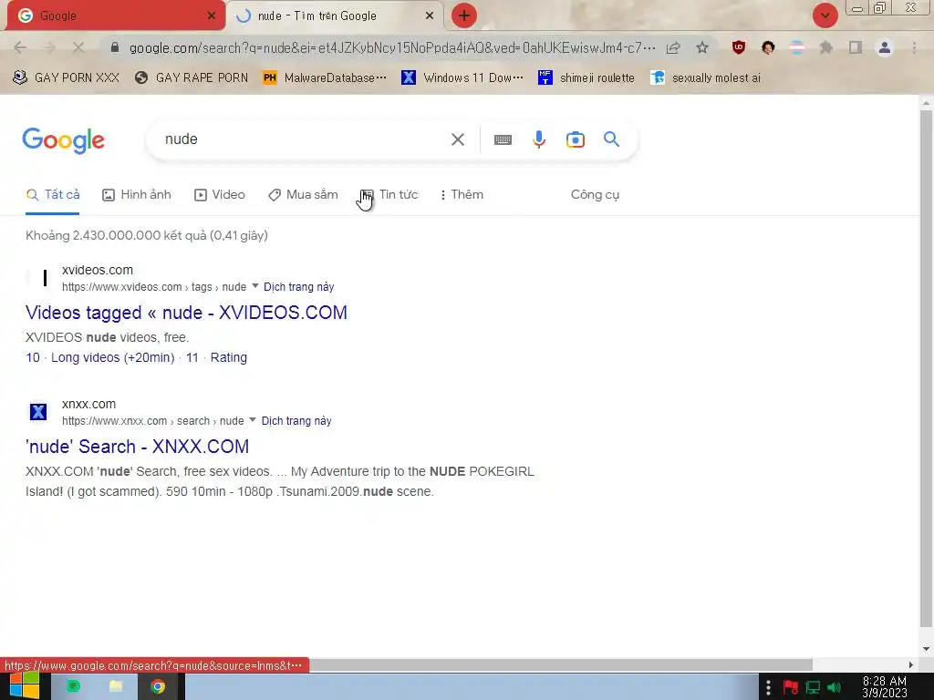Submit search with the magnifier icon

tap(612, 139)
